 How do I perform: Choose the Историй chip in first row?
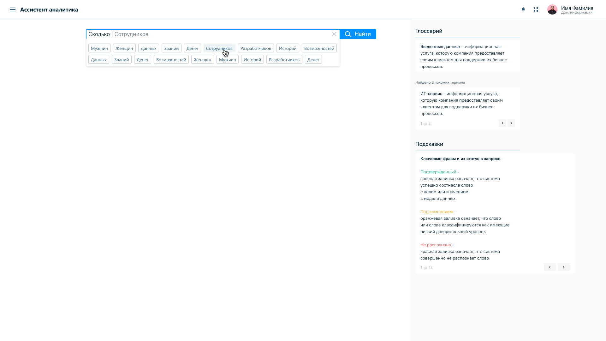click(288, 48)
